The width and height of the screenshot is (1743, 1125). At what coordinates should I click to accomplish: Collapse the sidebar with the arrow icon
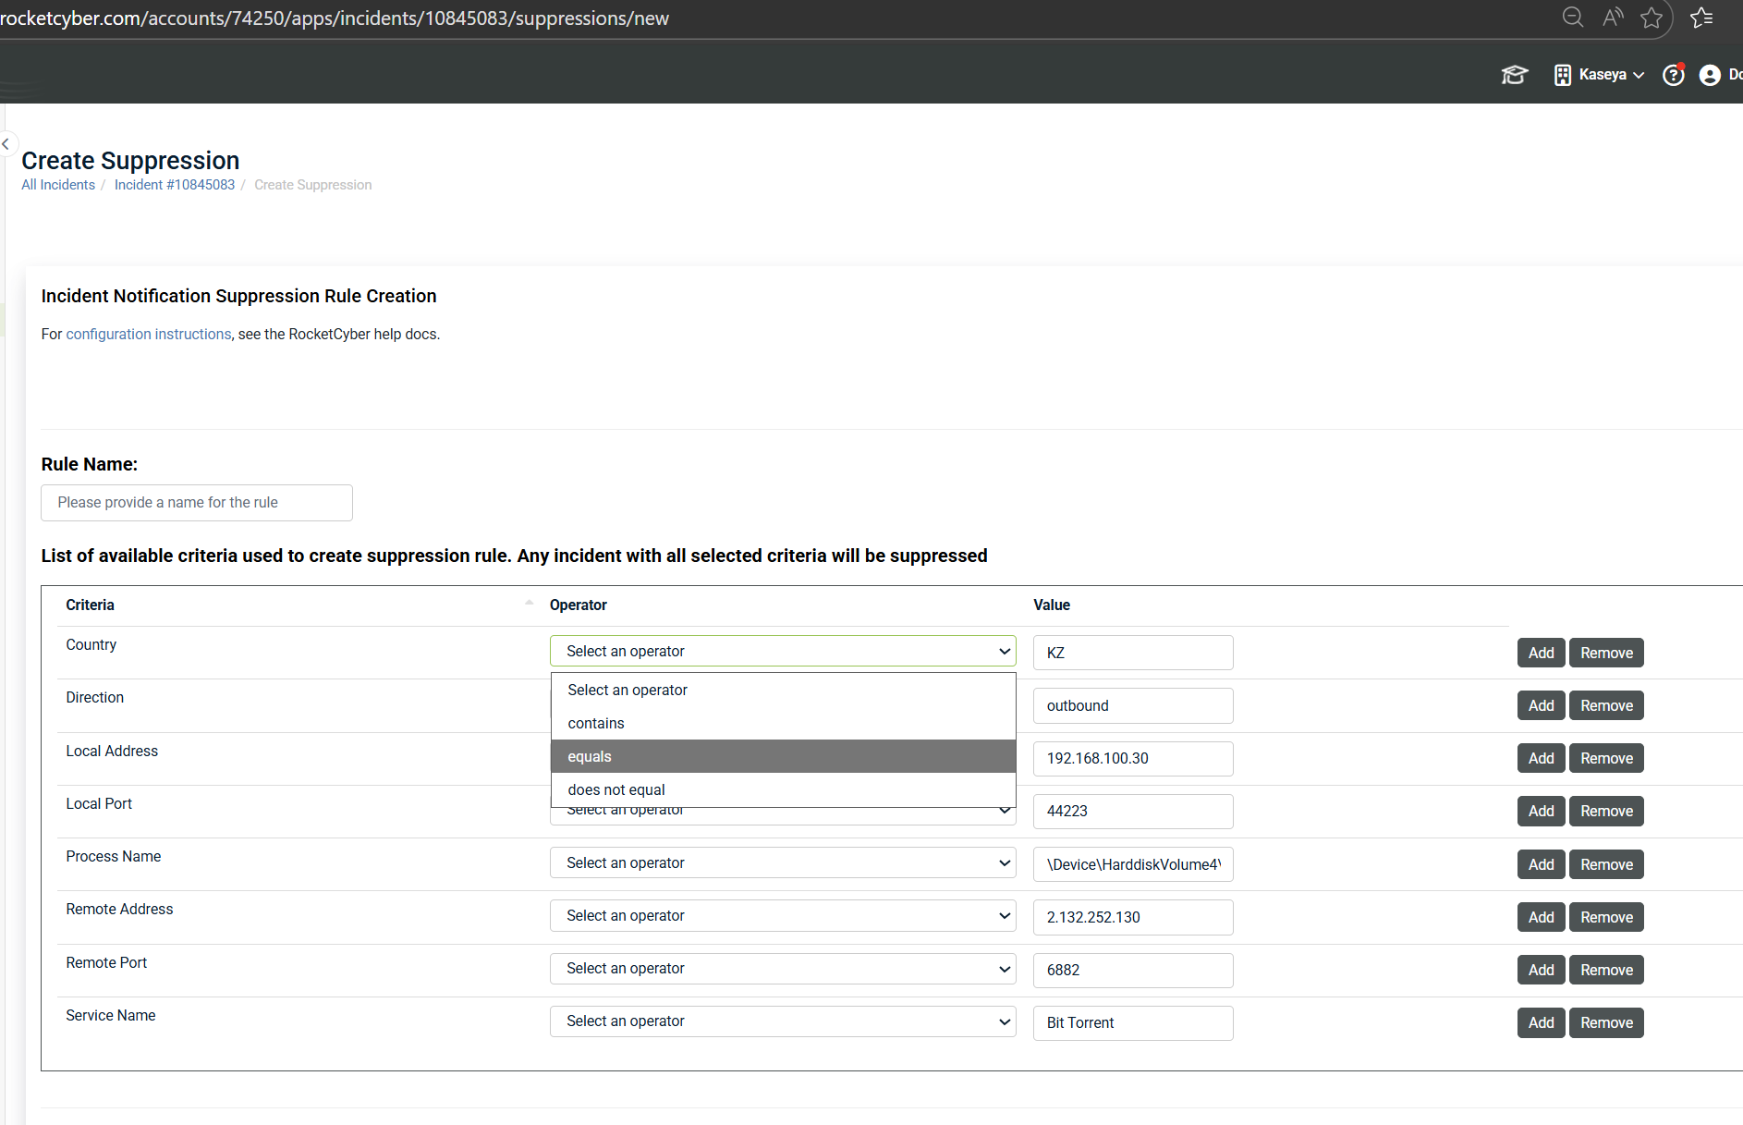pos(6,144)
